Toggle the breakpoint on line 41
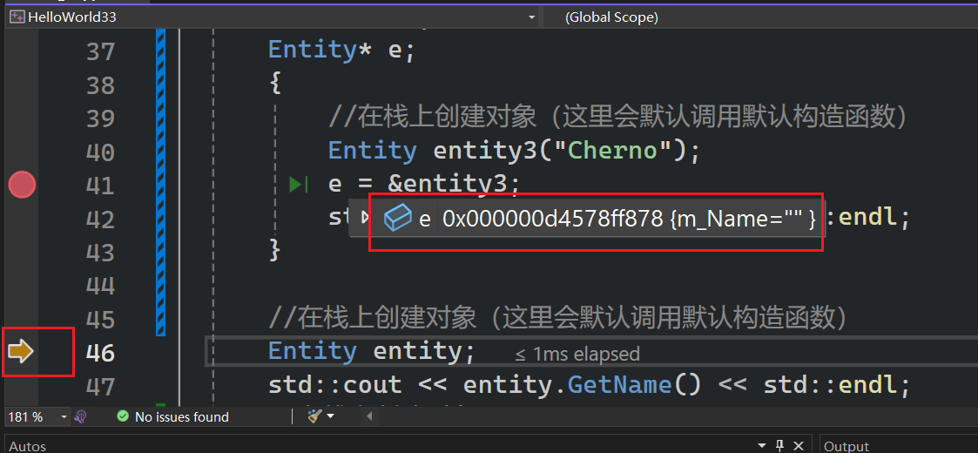 (x=22, y=185)
